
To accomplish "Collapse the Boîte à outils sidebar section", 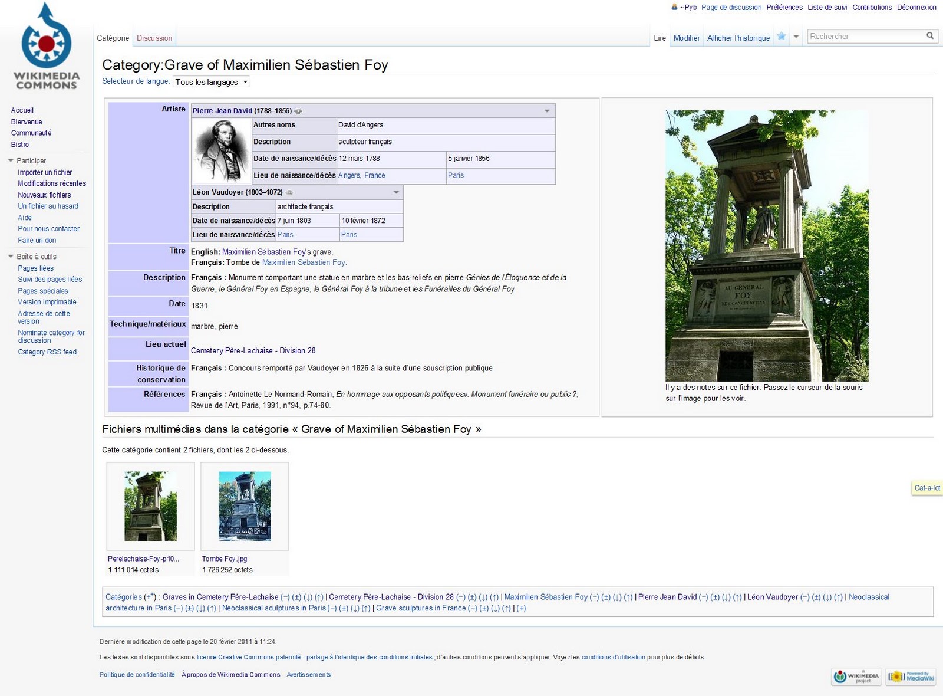I will (x=11, y=257).
